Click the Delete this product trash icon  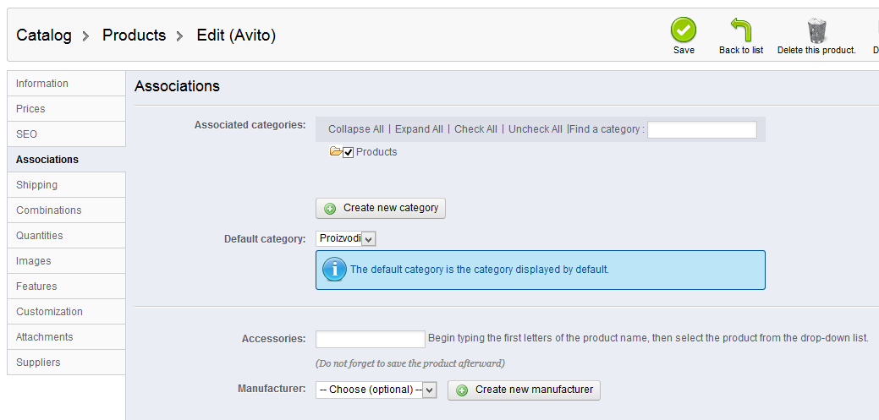point(816,30)
